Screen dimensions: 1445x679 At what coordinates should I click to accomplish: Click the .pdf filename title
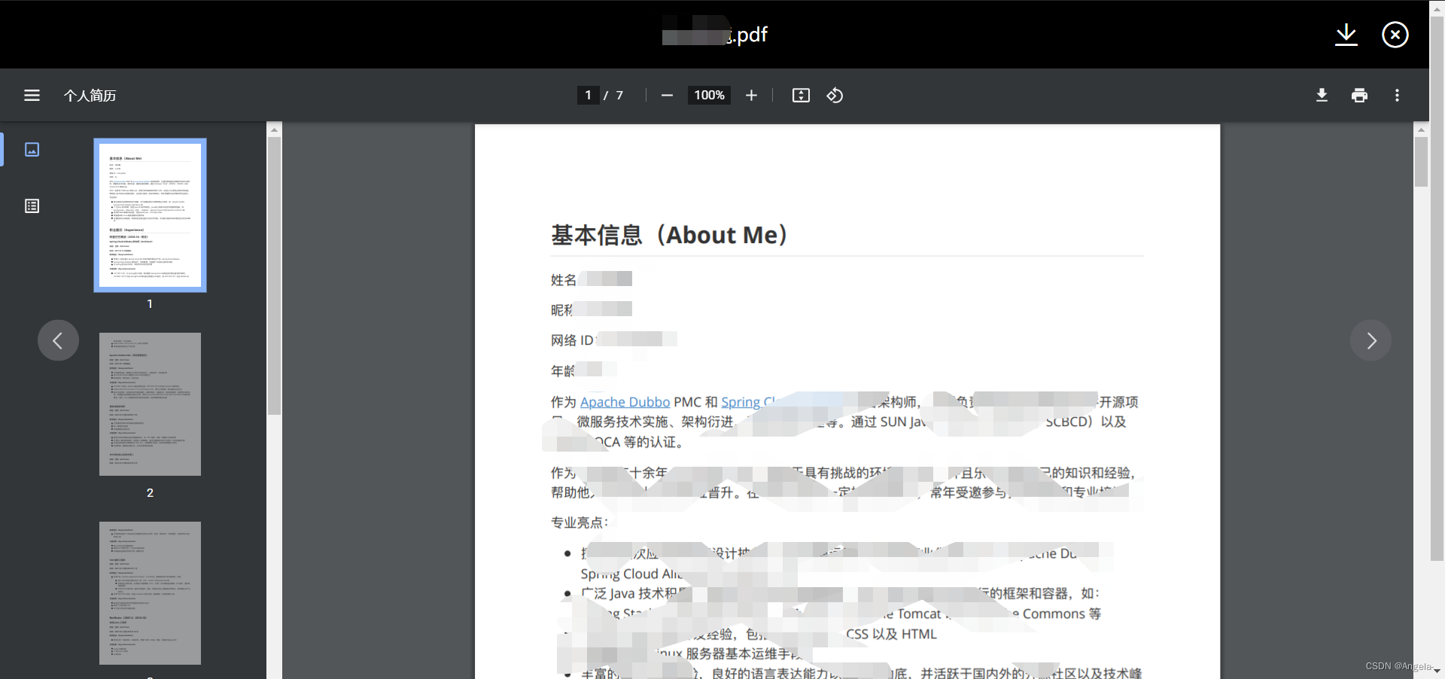715,35
